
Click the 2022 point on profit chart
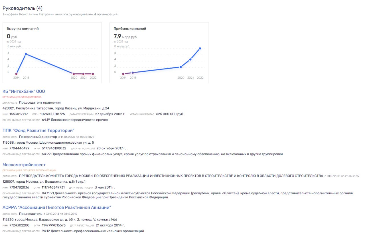[x=200, y=48]
